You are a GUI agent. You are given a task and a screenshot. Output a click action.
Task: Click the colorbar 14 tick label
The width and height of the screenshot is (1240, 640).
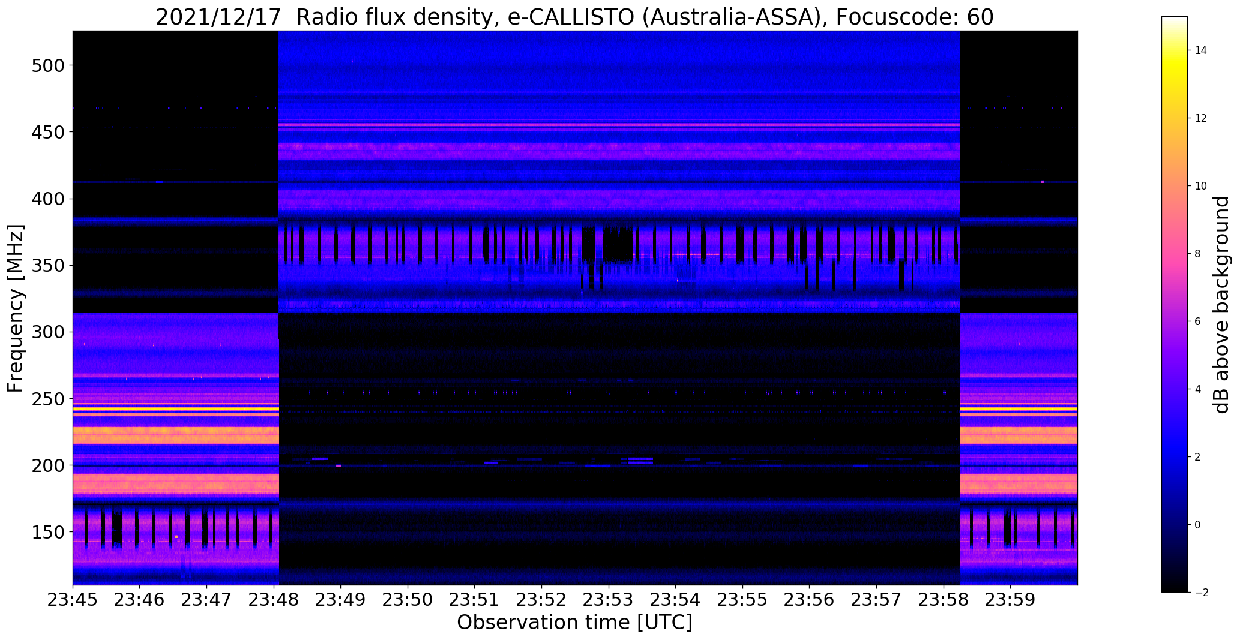(1201, 50)
